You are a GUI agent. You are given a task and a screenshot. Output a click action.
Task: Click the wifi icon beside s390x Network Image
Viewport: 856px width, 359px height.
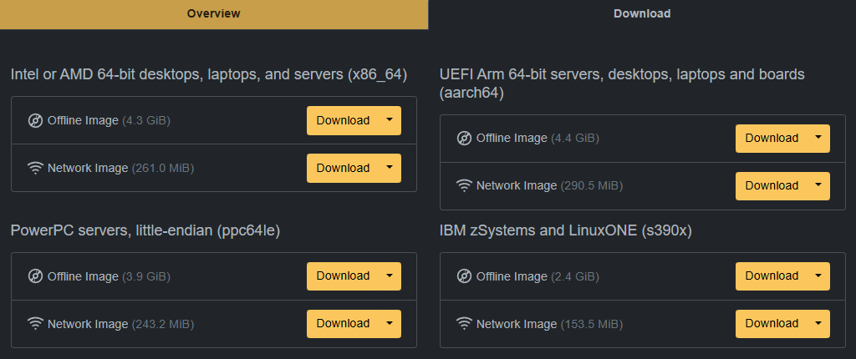(464, 324)
